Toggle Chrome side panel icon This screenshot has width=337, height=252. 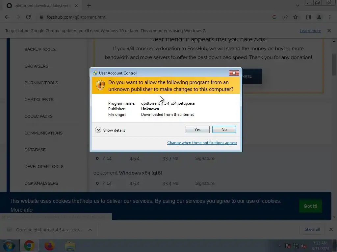point(309,17)
